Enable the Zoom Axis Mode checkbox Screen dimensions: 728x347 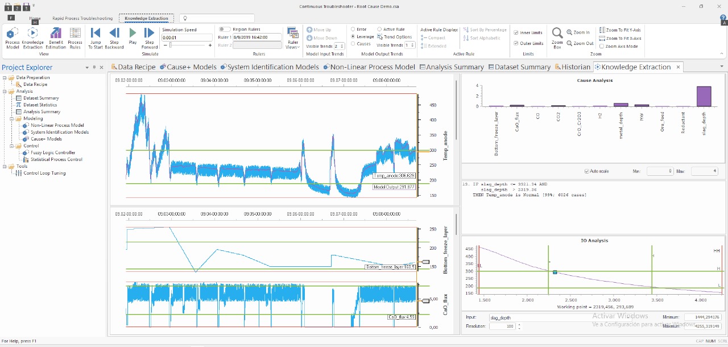(x=603, y=46)
